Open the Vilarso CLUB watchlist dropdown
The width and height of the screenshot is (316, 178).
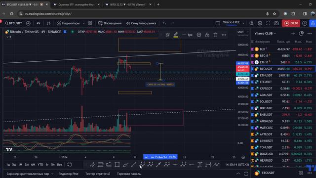[x=265, y=33]
